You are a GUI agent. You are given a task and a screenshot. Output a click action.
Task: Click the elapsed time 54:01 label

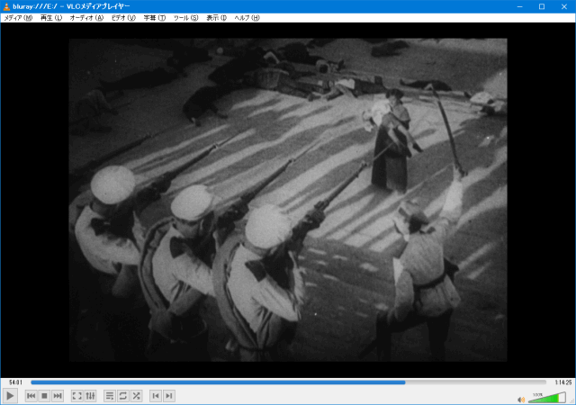(16, 382)
